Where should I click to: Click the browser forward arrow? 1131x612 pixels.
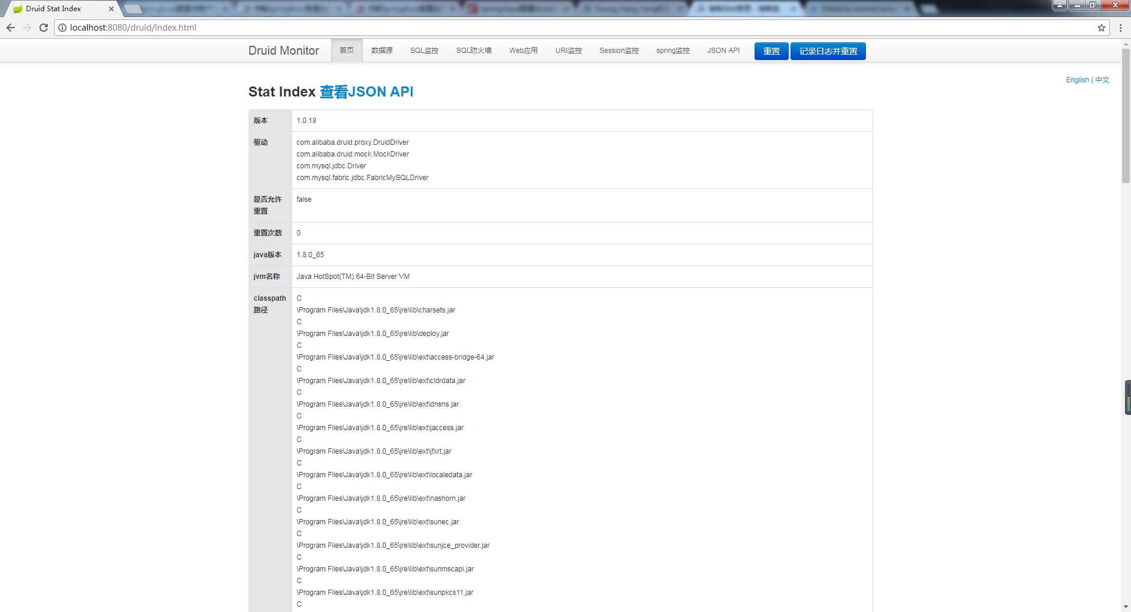tap(27, 28)
